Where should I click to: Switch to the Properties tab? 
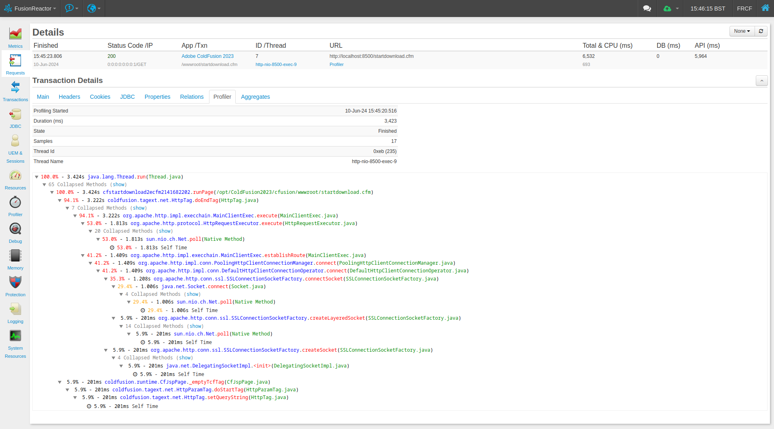click(157, 97)
